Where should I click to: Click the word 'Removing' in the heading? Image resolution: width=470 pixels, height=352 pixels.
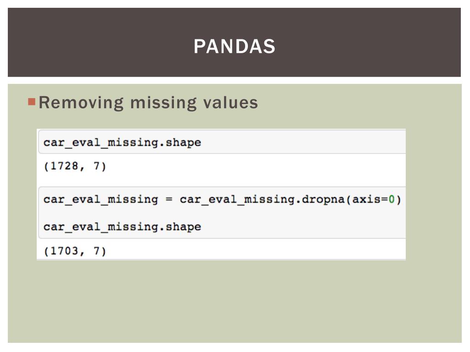pyautogui.click(x=81, y=103)
